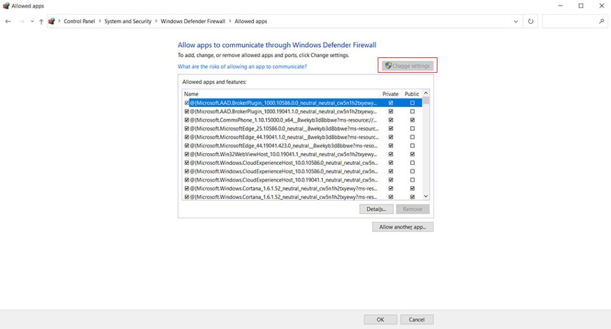Click the Remove button
This screenshot has height=329, width=611.
(413, 210)
